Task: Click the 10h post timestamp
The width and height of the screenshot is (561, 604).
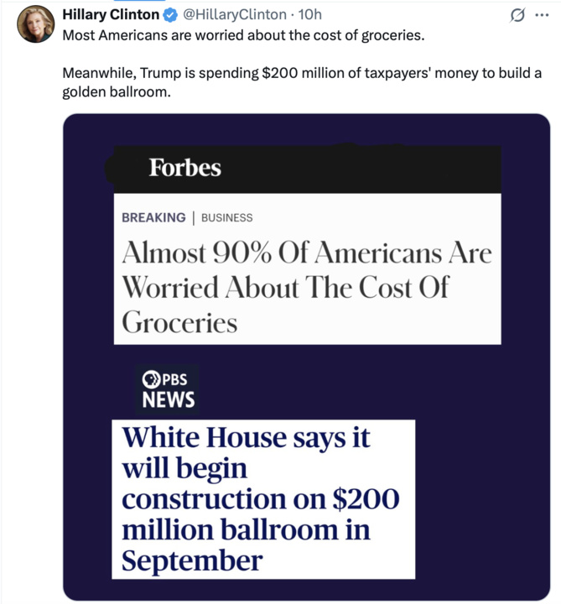Action: (309, 16)
